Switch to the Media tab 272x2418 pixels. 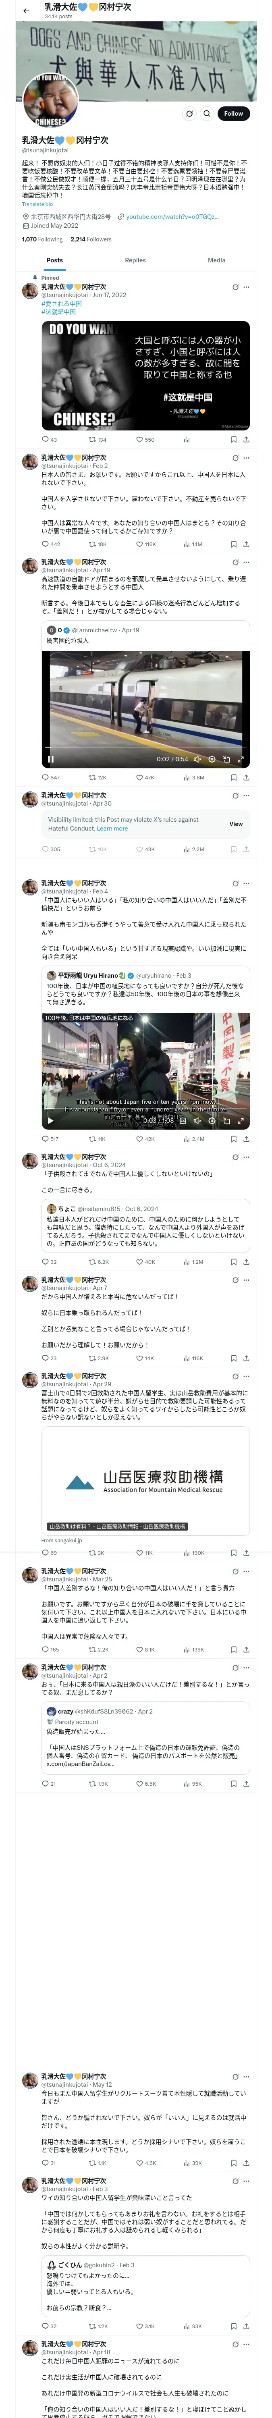(217, 260)
